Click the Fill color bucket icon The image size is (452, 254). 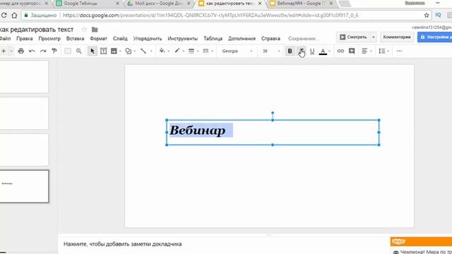pyautogui.click(x=162, y=51)
